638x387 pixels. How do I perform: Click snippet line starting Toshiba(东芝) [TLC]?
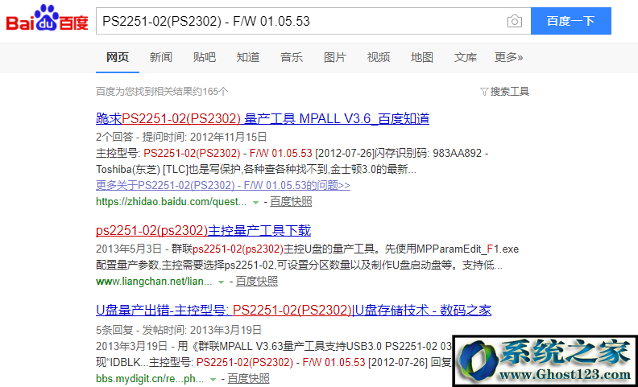coord(256,169)
